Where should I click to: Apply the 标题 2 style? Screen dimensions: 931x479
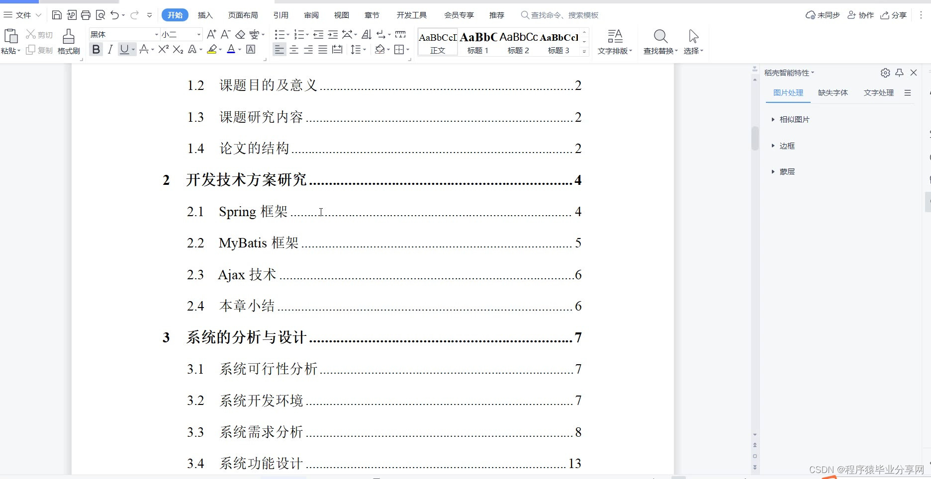coord(518,42)
